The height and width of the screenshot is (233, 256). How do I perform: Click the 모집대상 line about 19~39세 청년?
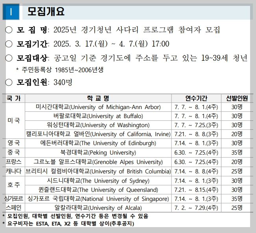pyautogui.click(x=126, y=58)
